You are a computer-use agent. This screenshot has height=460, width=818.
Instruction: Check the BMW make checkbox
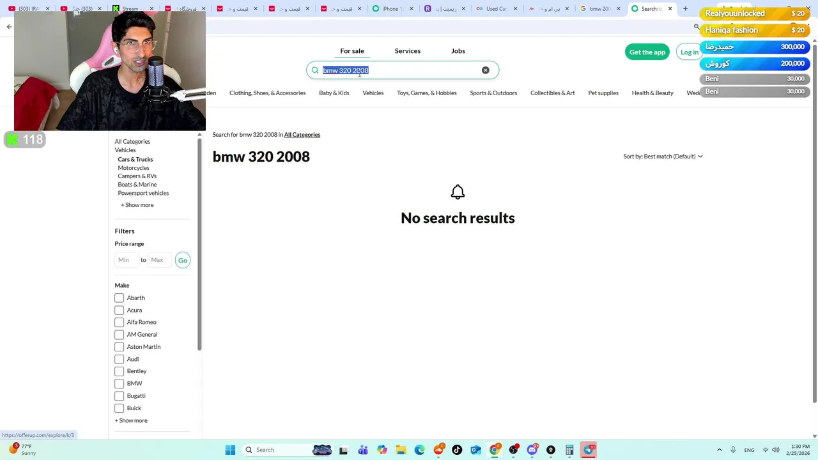[119, 383]
